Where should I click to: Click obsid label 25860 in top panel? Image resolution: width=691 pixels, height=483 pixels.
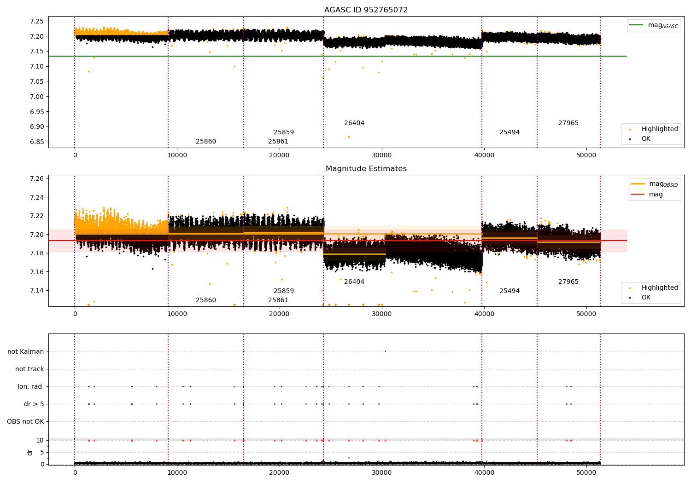click(206, 142)
